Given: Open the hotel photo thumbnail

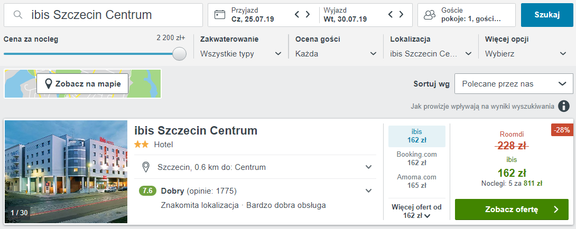Looking at the screenshot, I should click(x=66, y=171).
